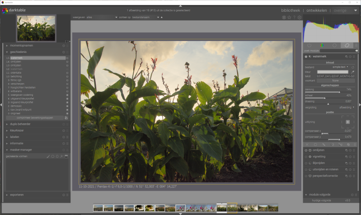Expand the exporteren panel
361x215 pixels.
17,195
